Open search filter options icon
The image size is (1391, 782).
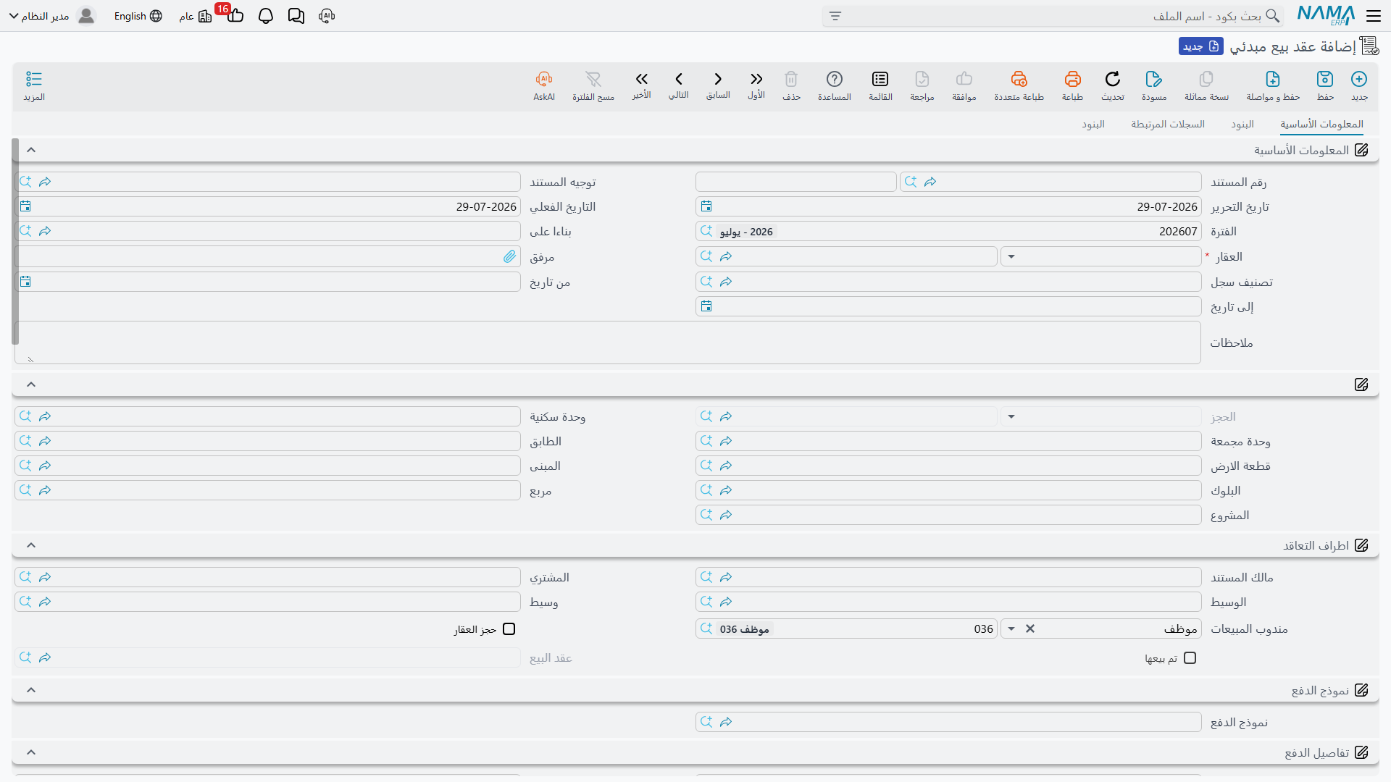pos(835,16)
